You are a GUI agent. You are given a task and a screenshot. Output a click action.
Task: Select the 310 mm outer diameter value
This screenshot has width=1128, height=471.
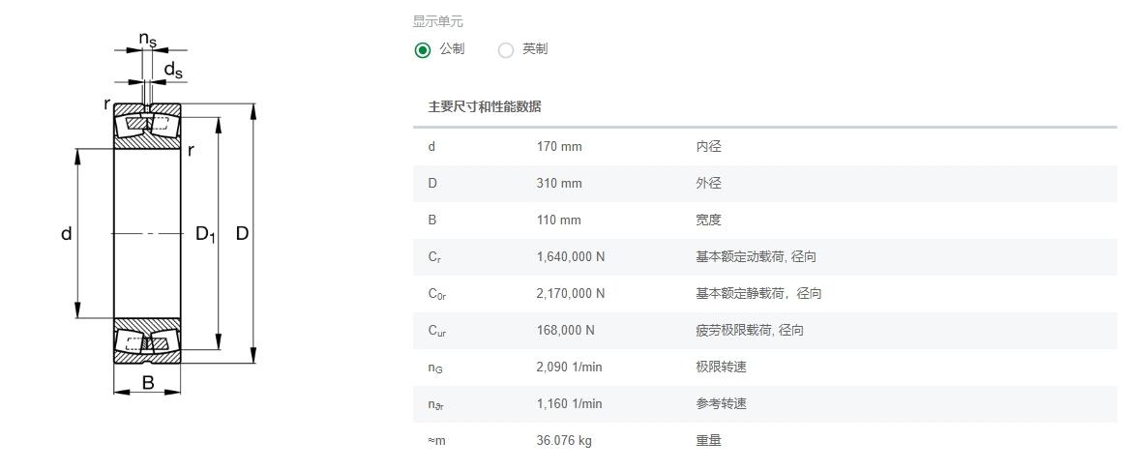559,184
